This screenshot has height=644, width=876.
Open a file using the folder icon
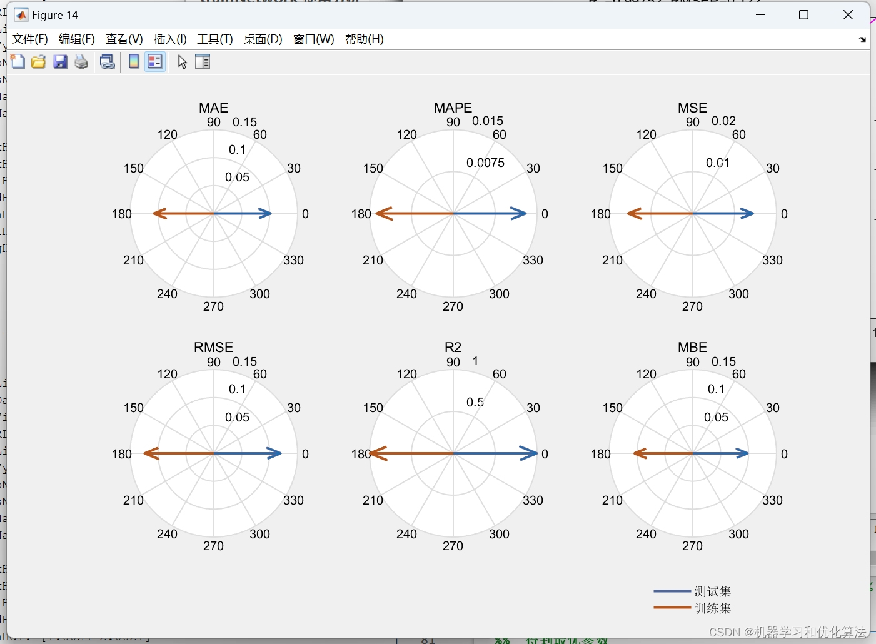tap(38, 61)
